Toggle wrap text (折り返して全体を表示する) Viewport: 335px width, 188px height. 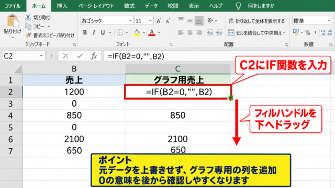(256, 21)
